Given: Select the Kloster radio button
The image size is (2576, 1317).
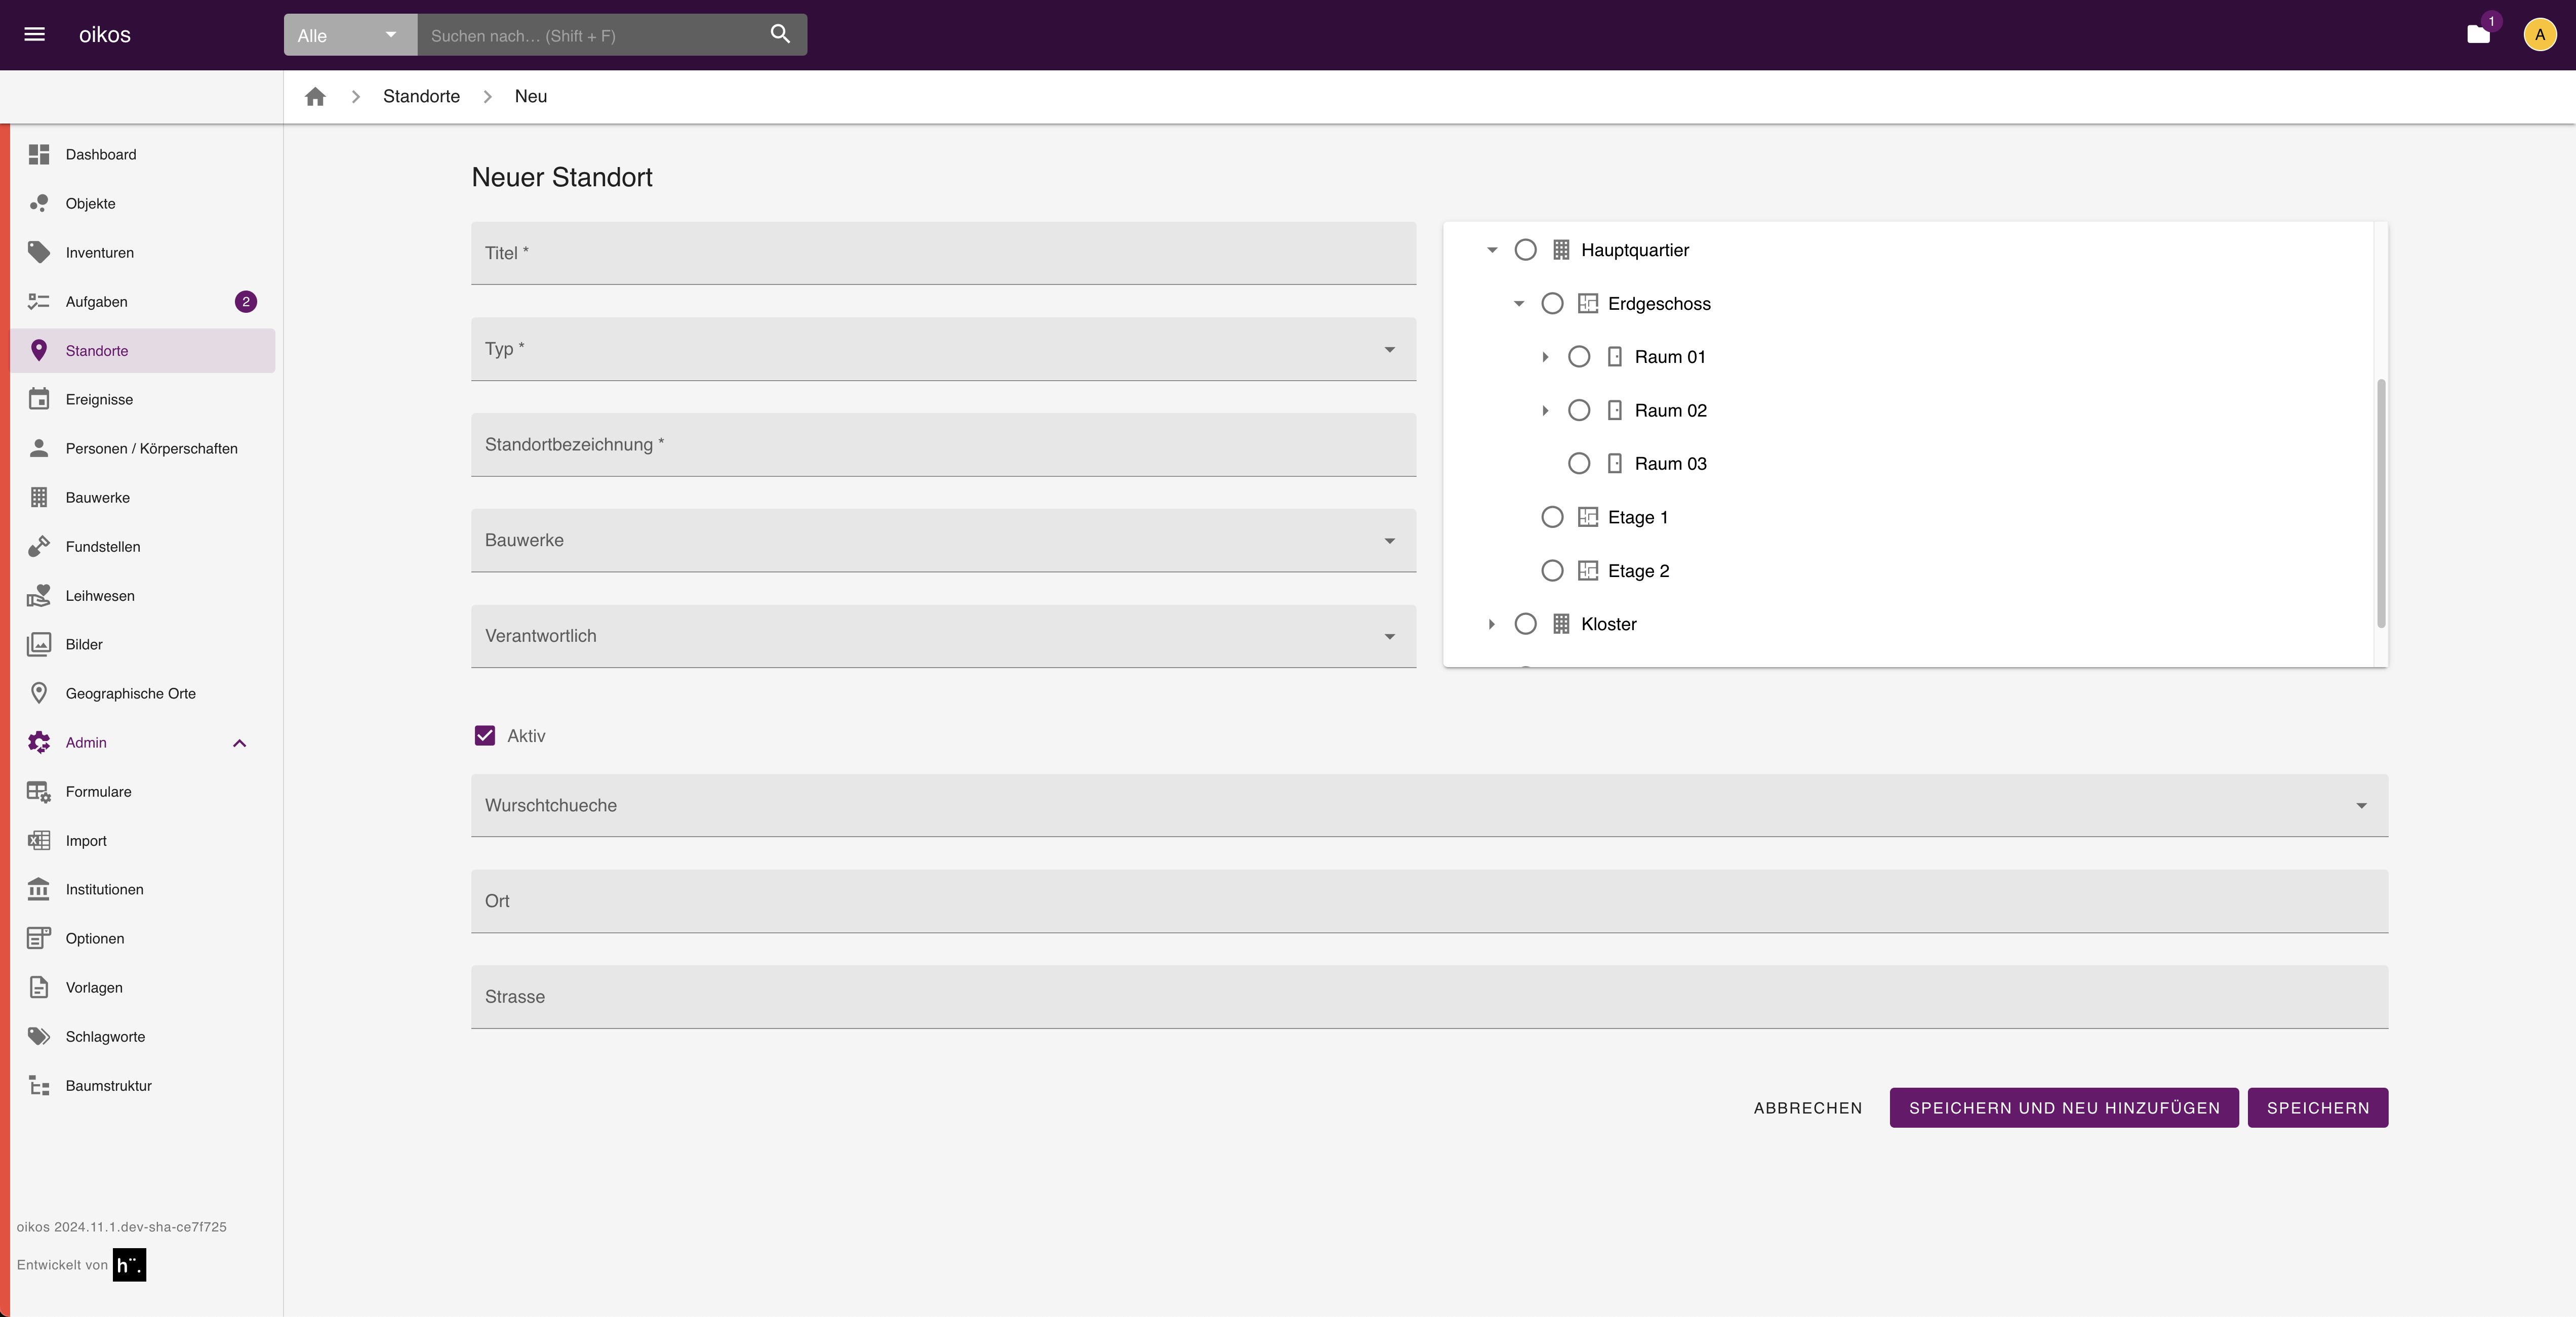Looking at the screenshot, I should tap(1525, 624).
